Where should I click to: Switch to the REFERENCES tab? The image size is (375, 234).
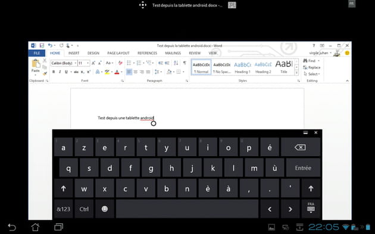coord(148,53)
